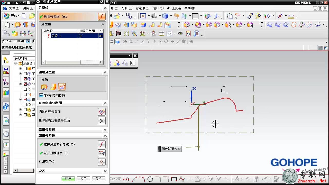Screen dimensions: 329x185
Task: Open dialog settings gear icon
Action: pos(38,2)
